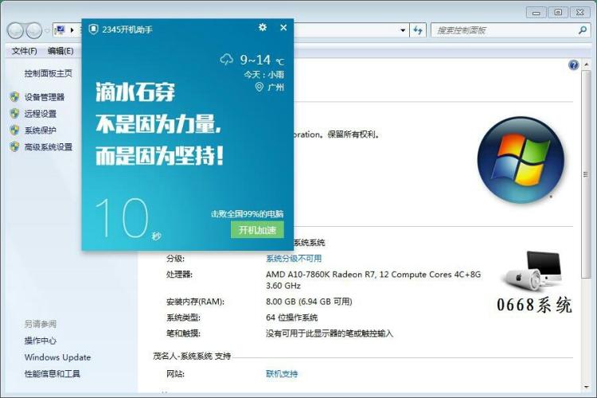The width and height of the screenshot is (597, 398).
Task: Maximize the system window
Action: coord(558,13)
